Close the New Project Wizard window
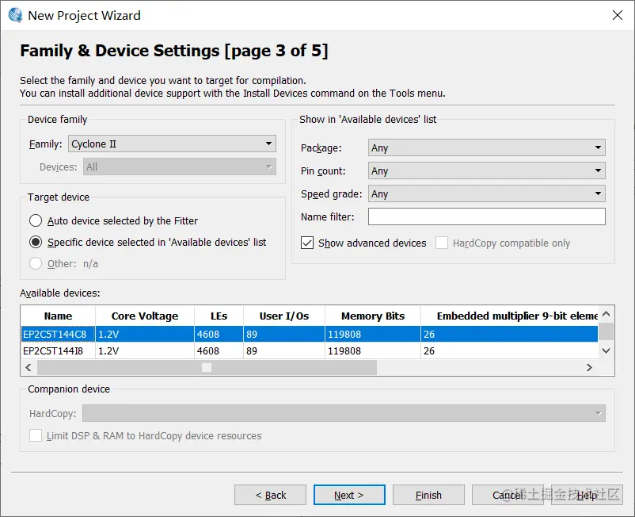 pos(617,15)
